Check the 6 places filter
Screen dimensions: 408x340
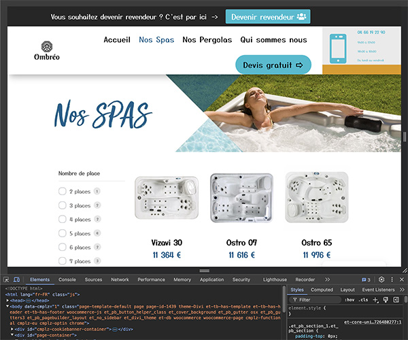tap(63, 247)
